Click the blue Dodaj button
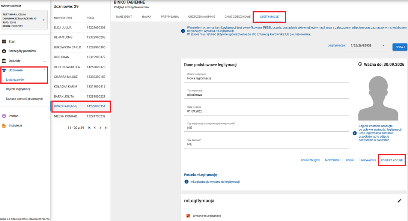Screen dimensions: 408x221 click(x=400, y=47)
